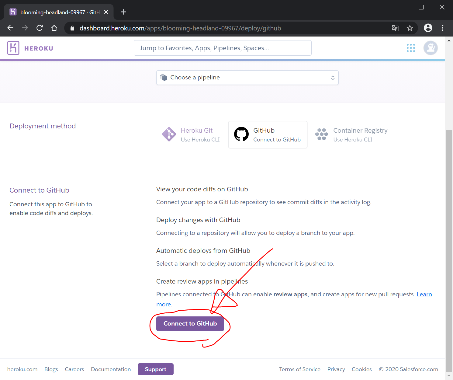Click the HEROKU wordmark in header

tap(39, 48)
